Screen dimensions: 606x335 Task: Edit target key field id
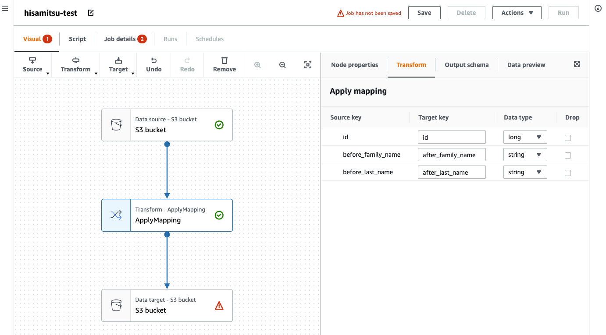(452, 137)
